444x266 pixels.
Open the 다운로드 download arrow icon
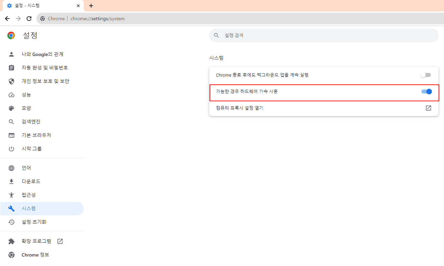point(11,181)
